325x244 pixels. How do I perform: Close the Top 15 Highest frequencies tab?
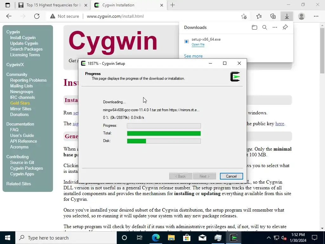click(x=86, y=5)
